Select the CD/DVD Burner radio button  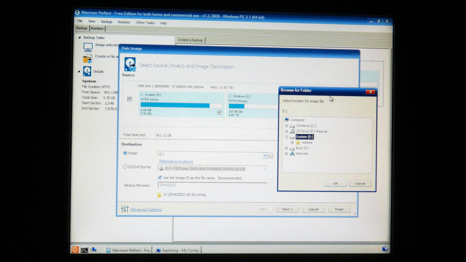pos(125,167)
